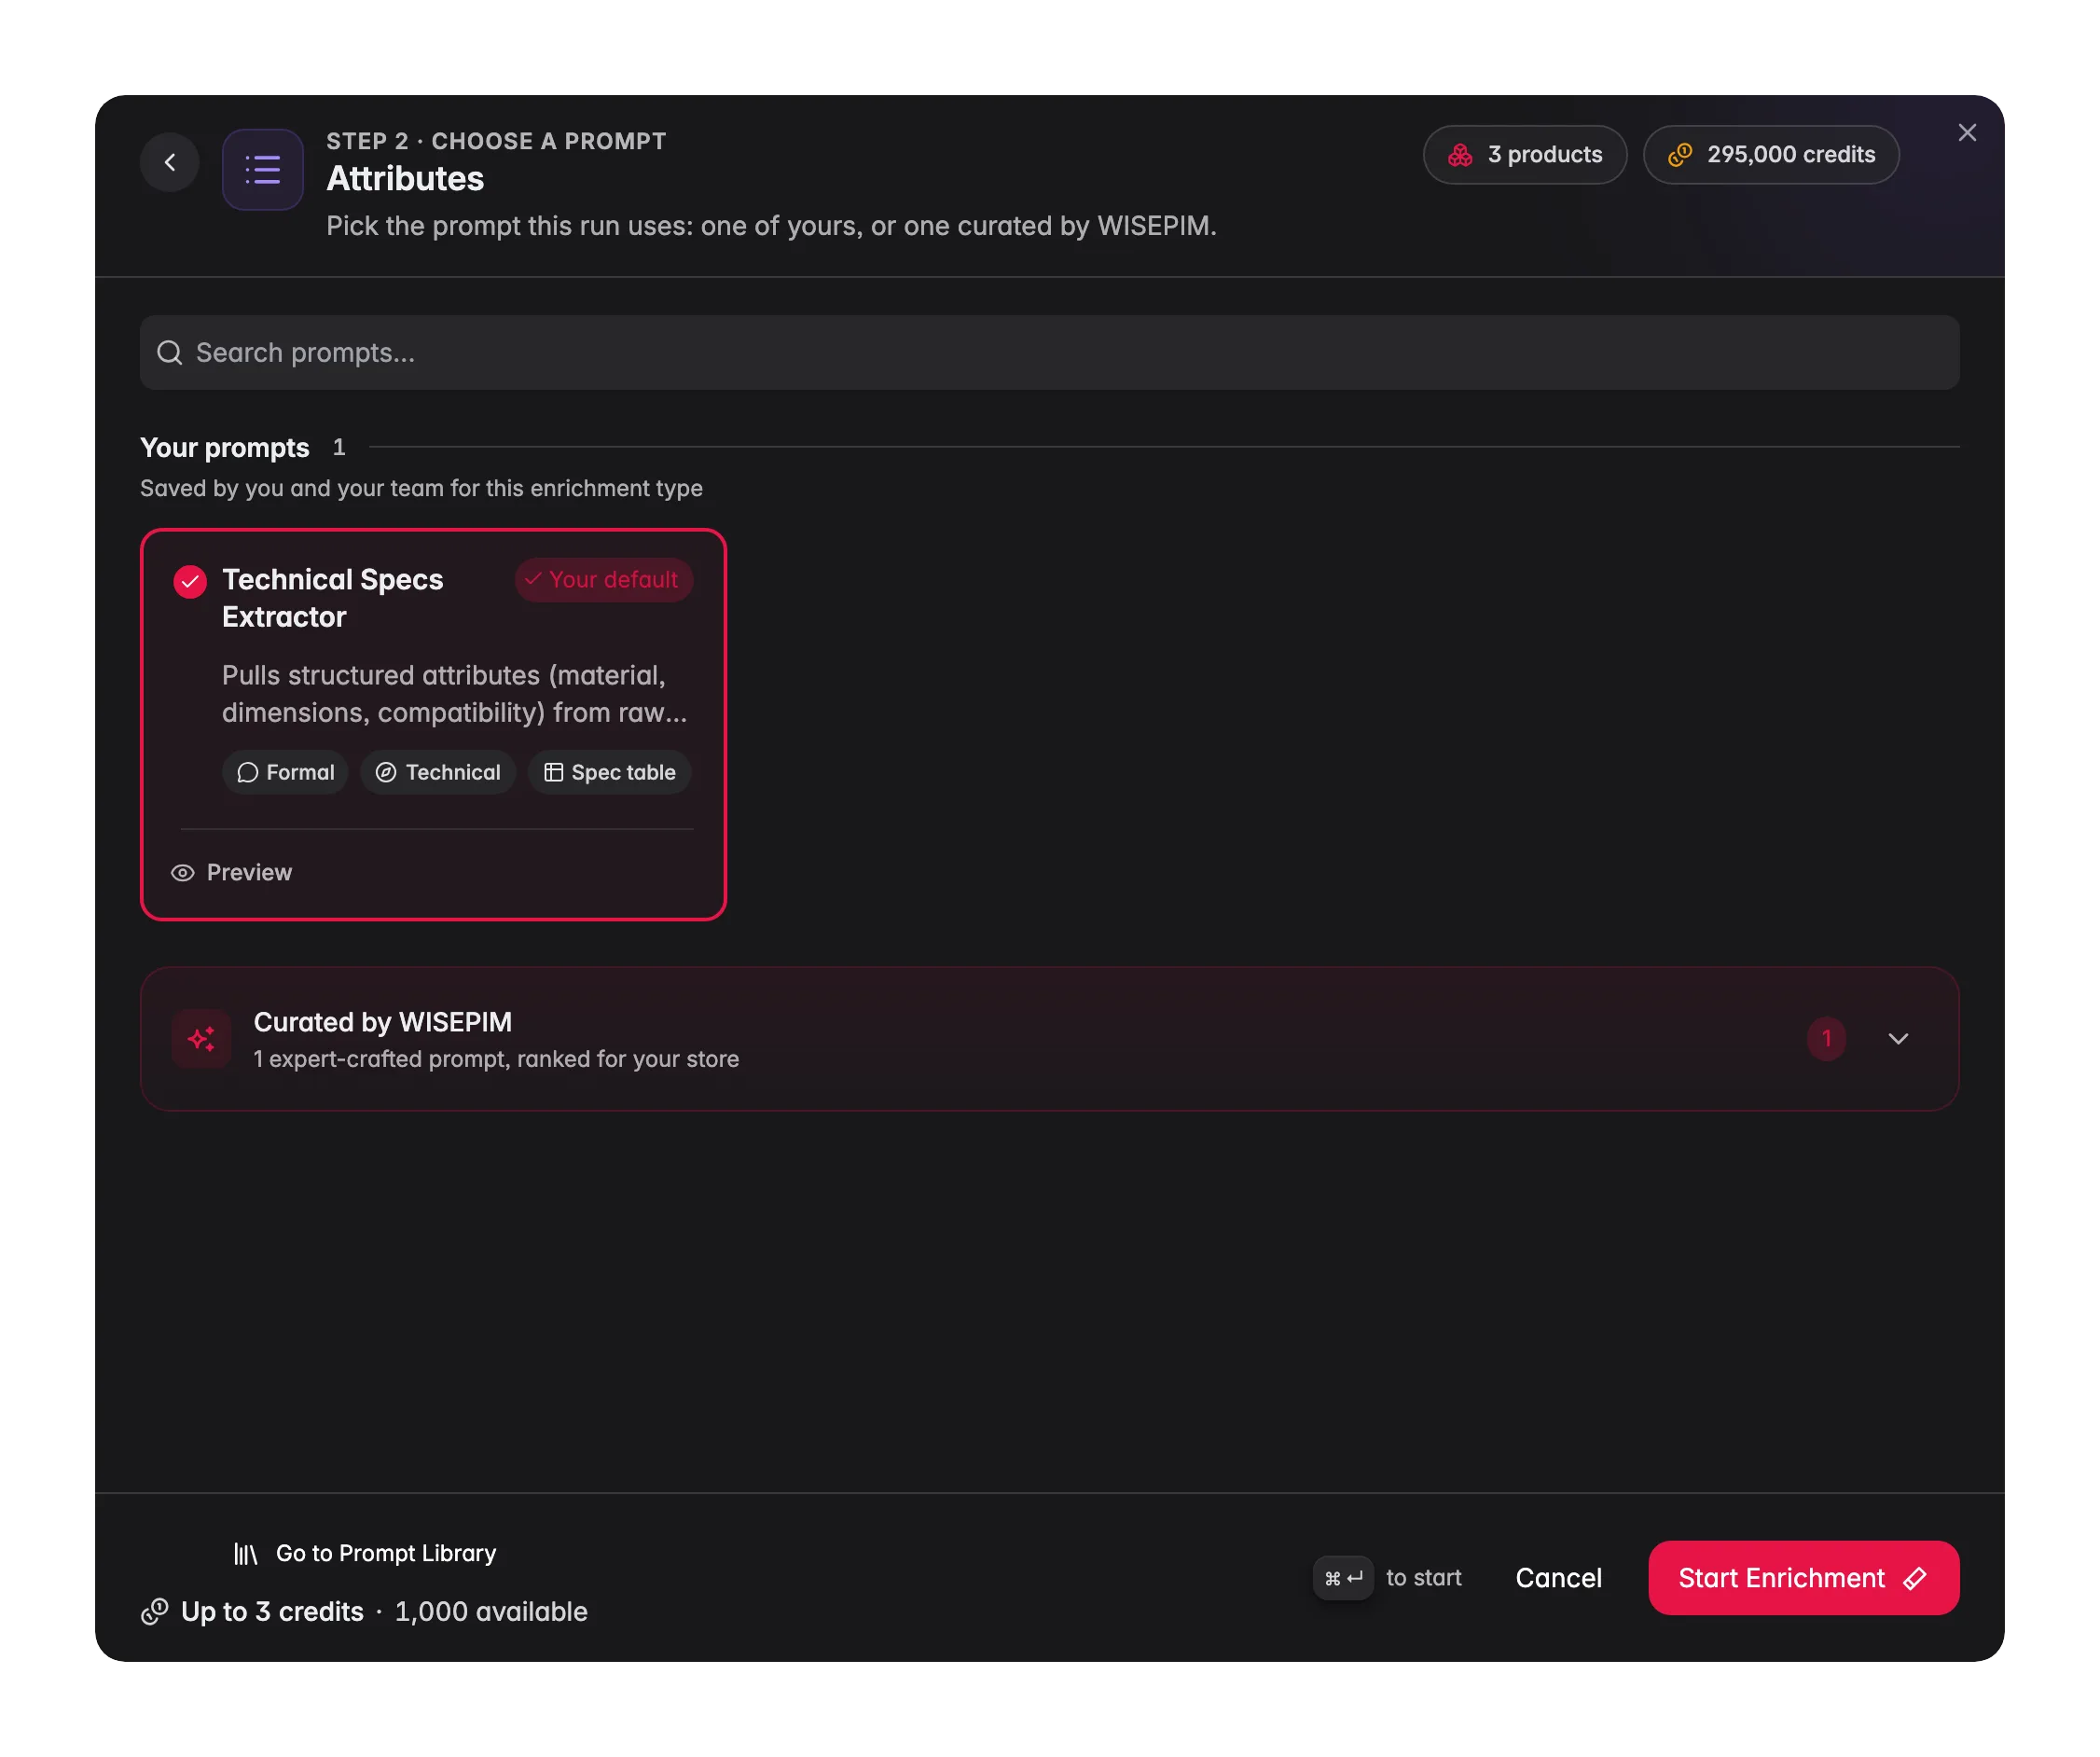Image resolution: width=2100 pixels, height=1757 pixels.
Task: Expand Curated by WISEPIM section chevron
Action: pyautogui.click(x=1898, y=1038)
